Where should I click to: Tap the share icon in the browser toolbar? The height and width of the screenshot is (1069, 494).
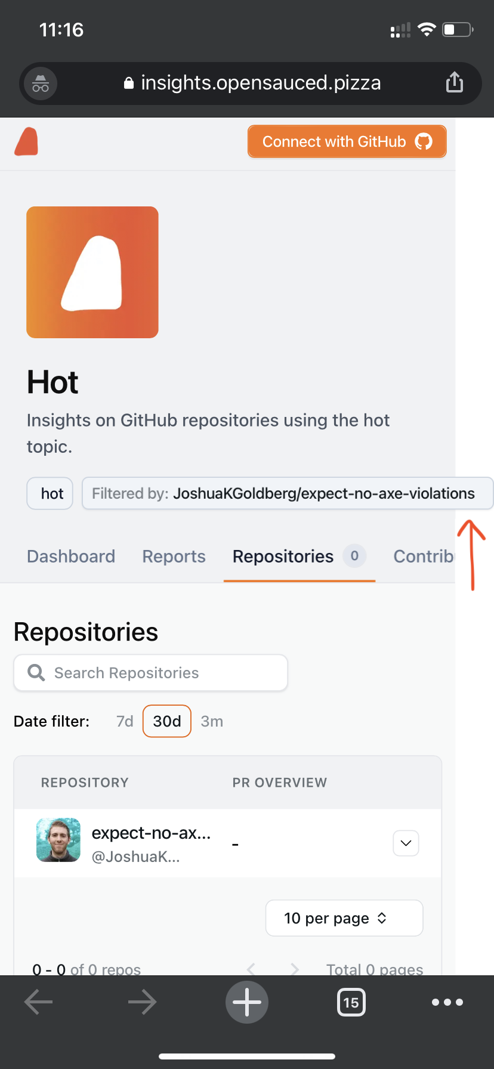[455, 82]
